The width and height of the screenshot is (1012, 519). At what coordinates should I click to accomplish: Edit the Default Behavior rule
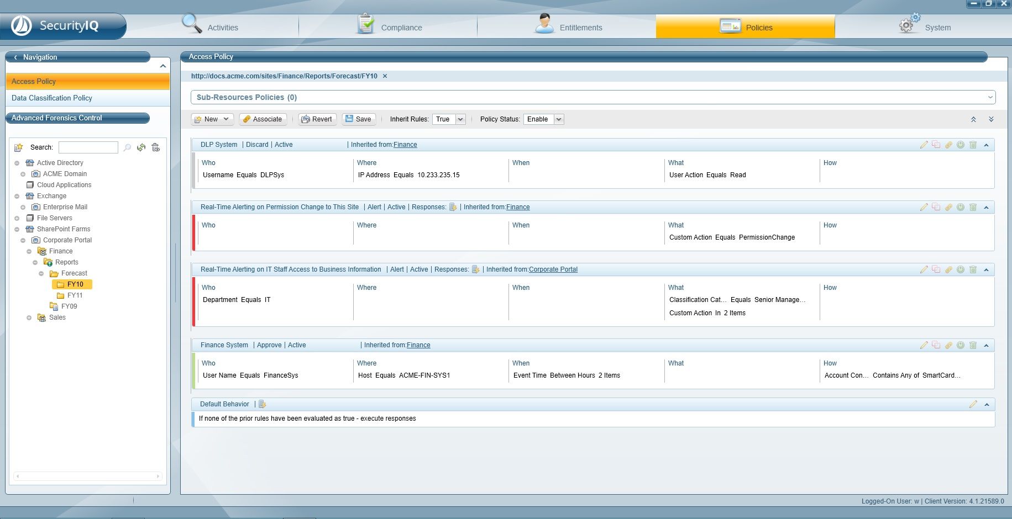tap(973, 404)
